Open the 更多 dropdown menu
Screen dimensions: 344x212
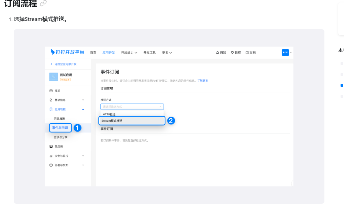pyautogui.click(x=167, y=53)
